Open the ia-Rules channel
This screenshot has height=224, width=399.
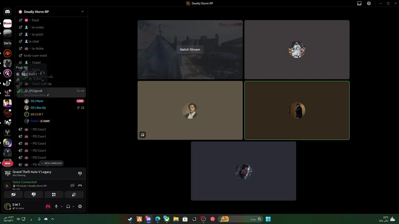(x=51, y=49)
